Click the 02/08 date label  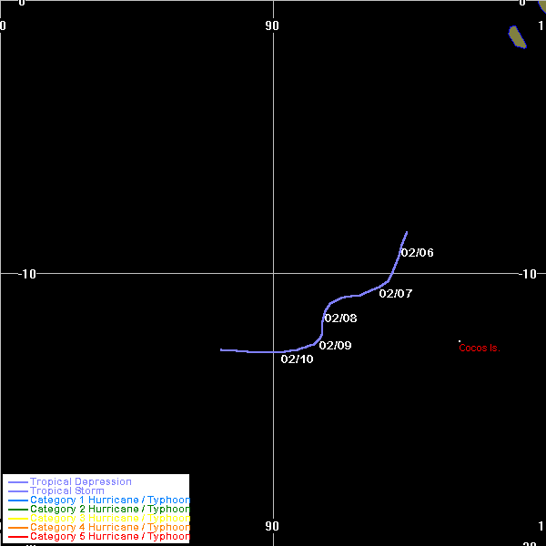(340, 318)
